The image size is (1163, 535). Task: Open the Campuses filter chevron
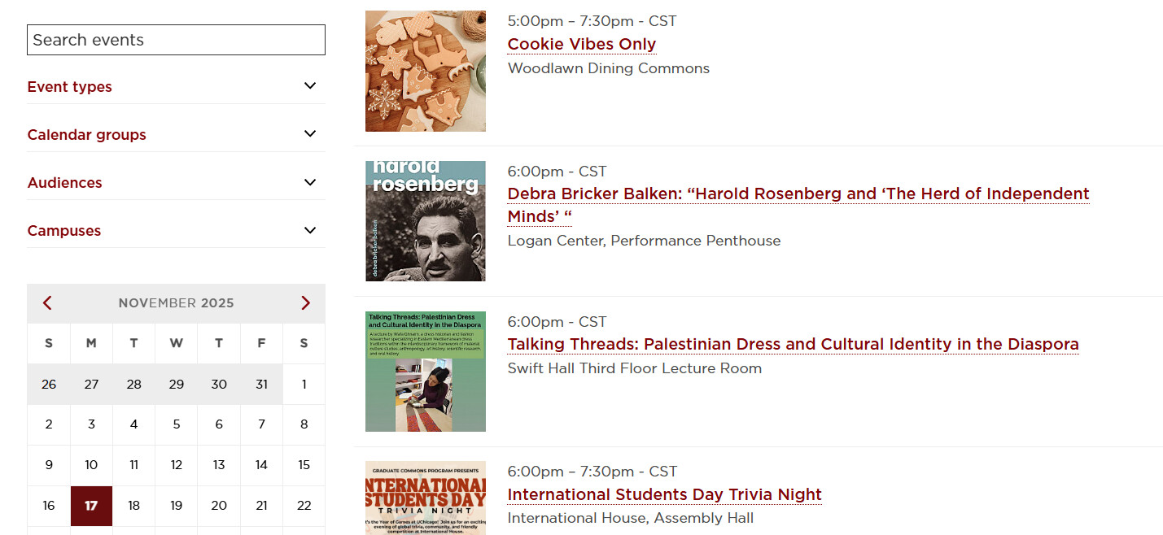pyautogui.click(x=309, y=230)
